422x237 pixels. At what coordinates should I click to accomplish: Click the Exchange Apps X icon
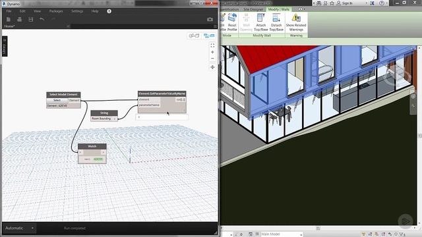point(372,3)
